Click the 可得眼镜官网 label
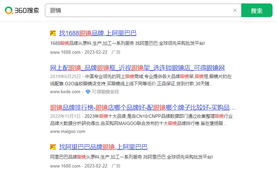Screen dimensions: 277x173 point(105,92)
